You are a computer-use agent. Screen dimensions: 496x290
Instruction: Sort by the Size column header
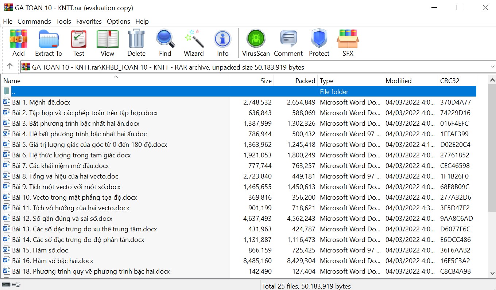252,81
